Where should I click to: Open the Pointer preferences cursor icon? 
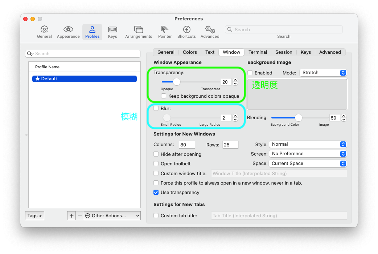pos(165,29)
